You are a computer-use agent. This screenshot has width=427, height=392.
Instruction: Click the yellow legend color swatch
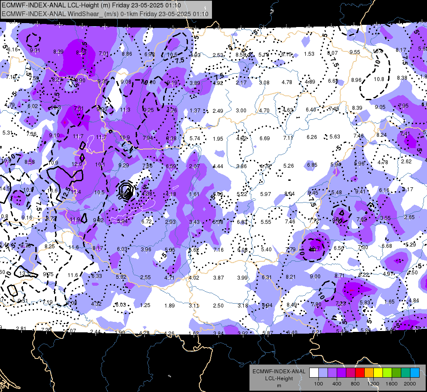coord(378,373)
